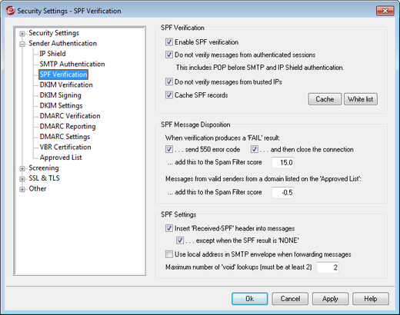Toggle Enable SPF verification checkbox
The image size is (400, 315).
tap(169, 41)
